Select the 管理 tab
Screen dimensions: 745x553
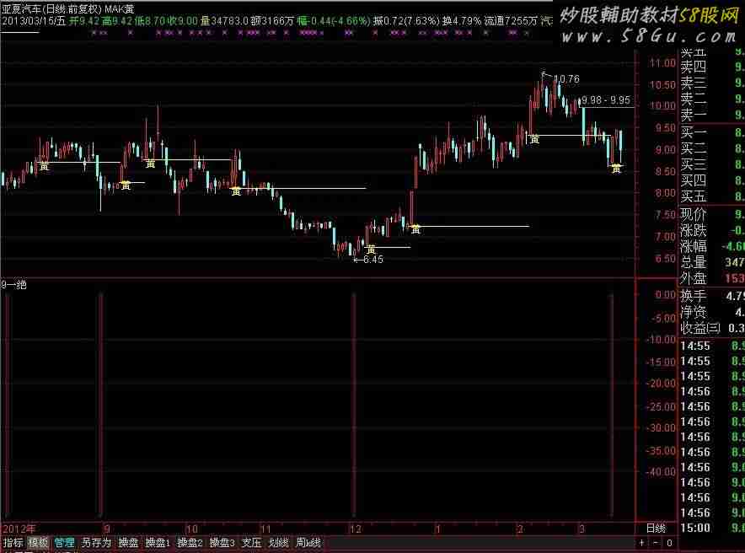[x=64, y=543]
